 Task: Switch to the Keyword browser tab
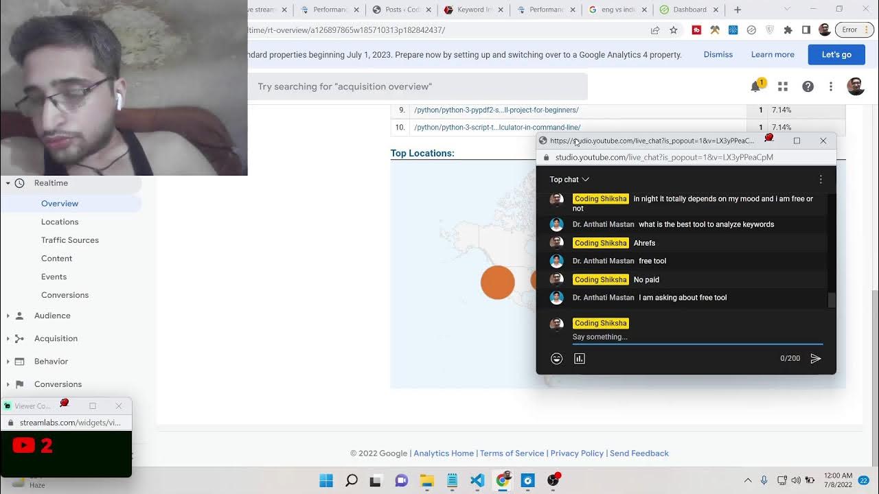(474, 10)
